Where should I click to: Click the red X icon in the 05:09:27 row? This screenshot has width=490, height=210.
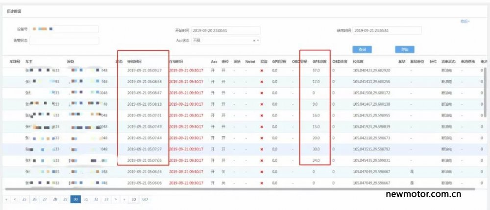(262, 70)
